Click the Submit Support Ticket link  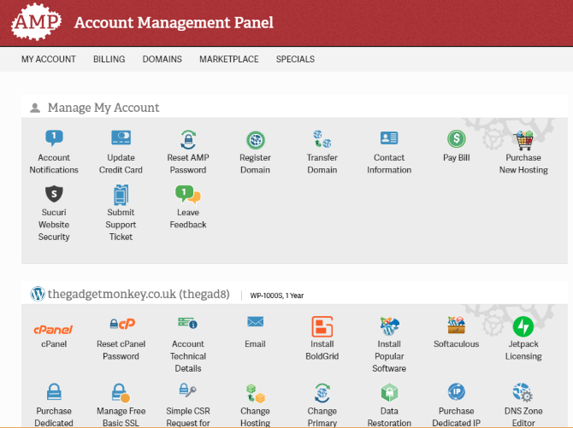coord(121,224)
